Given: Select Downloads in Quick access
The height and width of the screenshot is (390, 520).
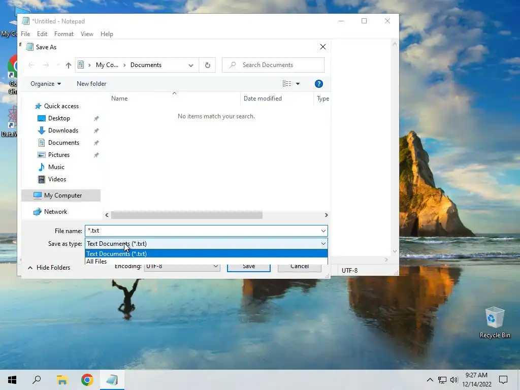Looking at the screenshot, I should tap(63, 131).
